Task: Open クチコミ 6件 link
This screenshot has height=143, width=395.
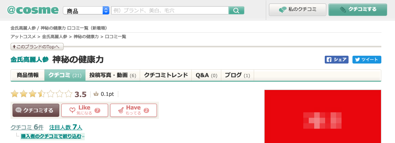Action: (x=27, y=127)
